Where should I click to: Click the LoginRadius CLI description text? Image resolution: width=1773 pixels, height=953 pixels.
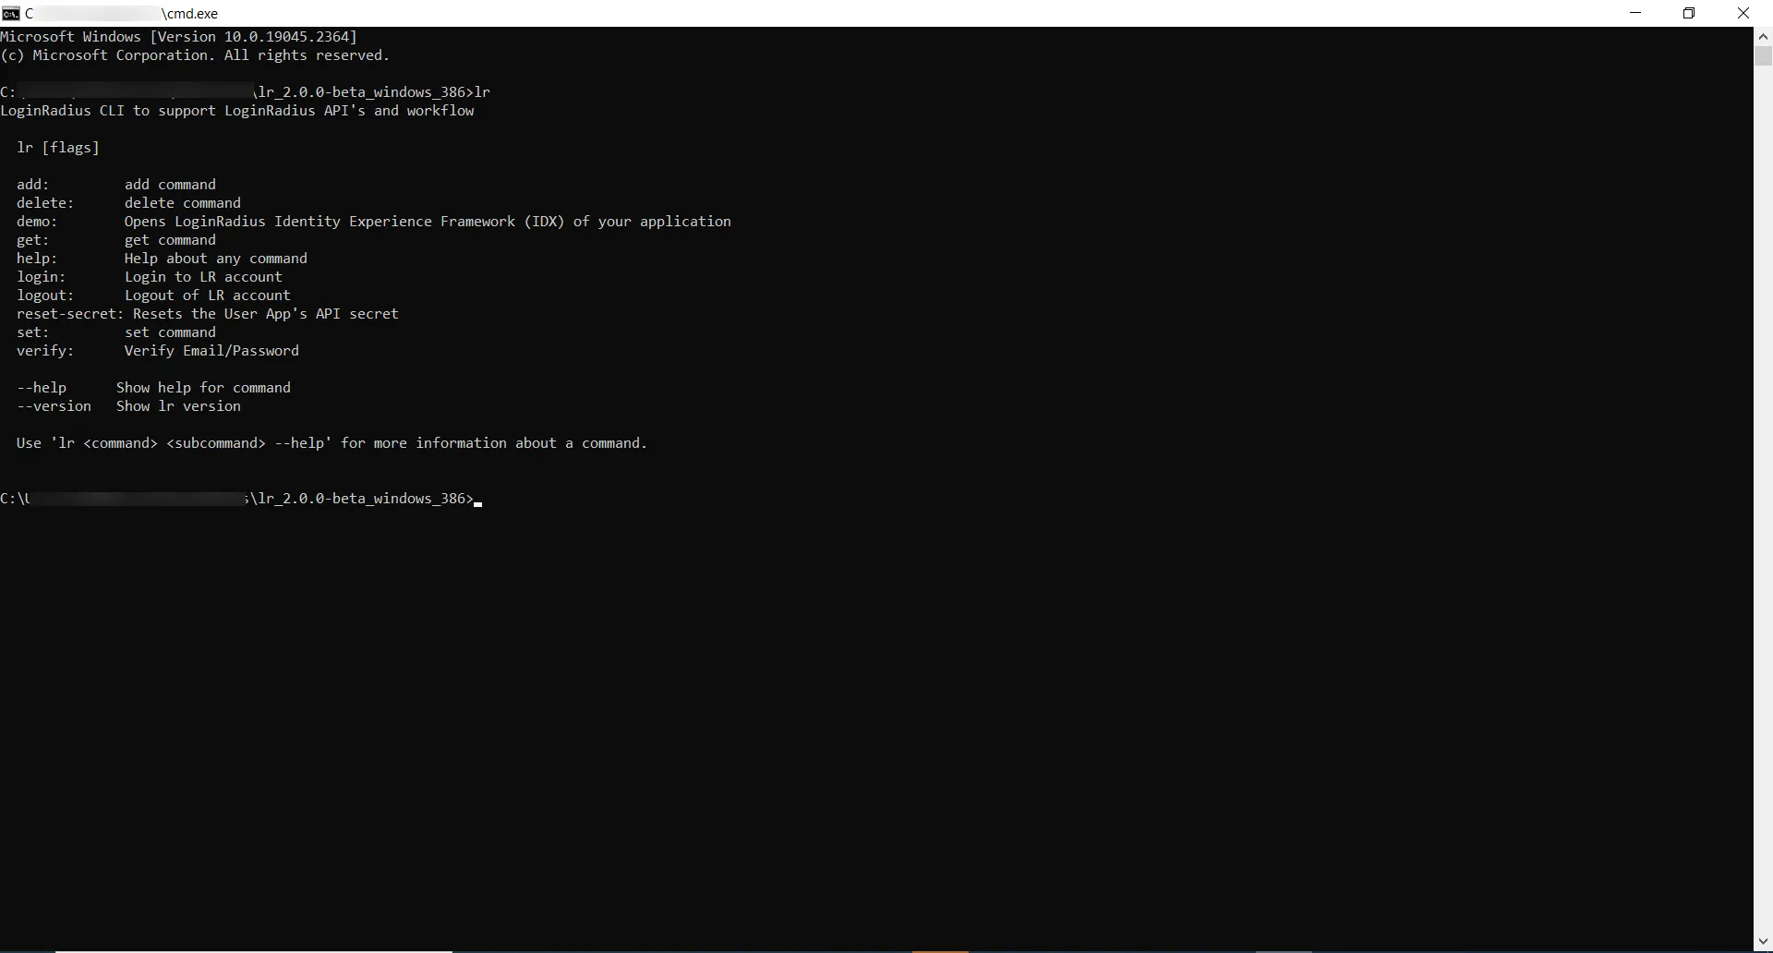point(237,110)
